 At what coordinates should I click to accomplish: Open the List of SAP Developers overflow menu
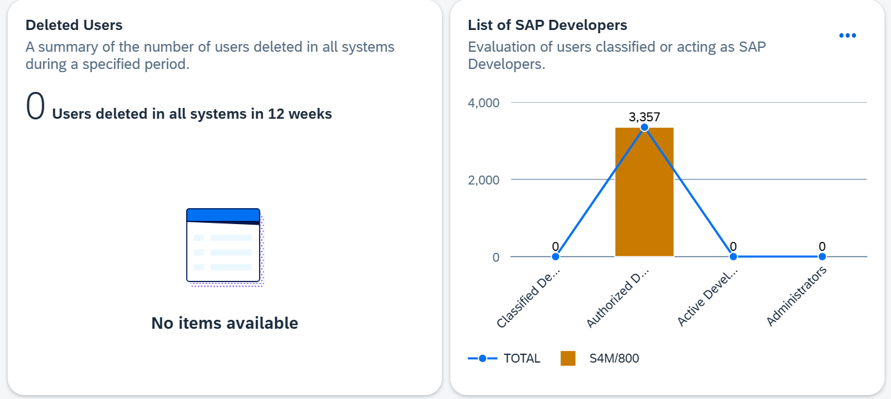pos(847,36)
